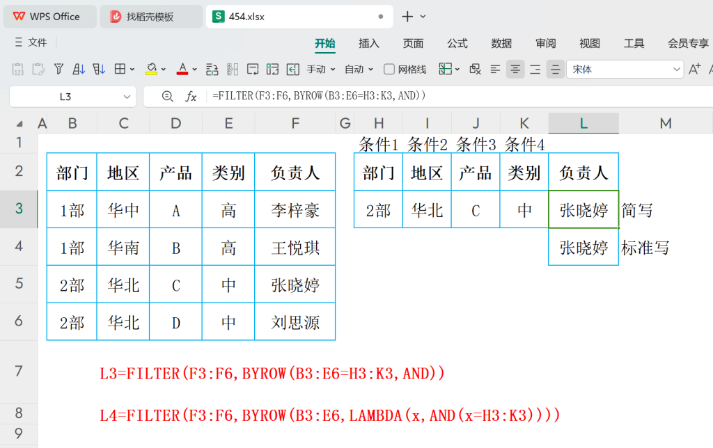
Task: Click the unsaved dot on 454.xlsx tab
Action: click(x=381, y=17)
